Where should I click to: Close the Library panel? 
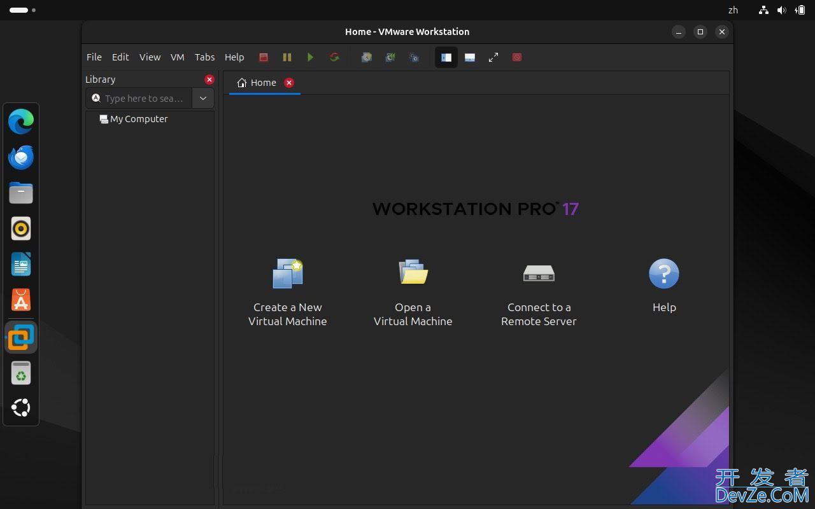click(x=209, y=80)
